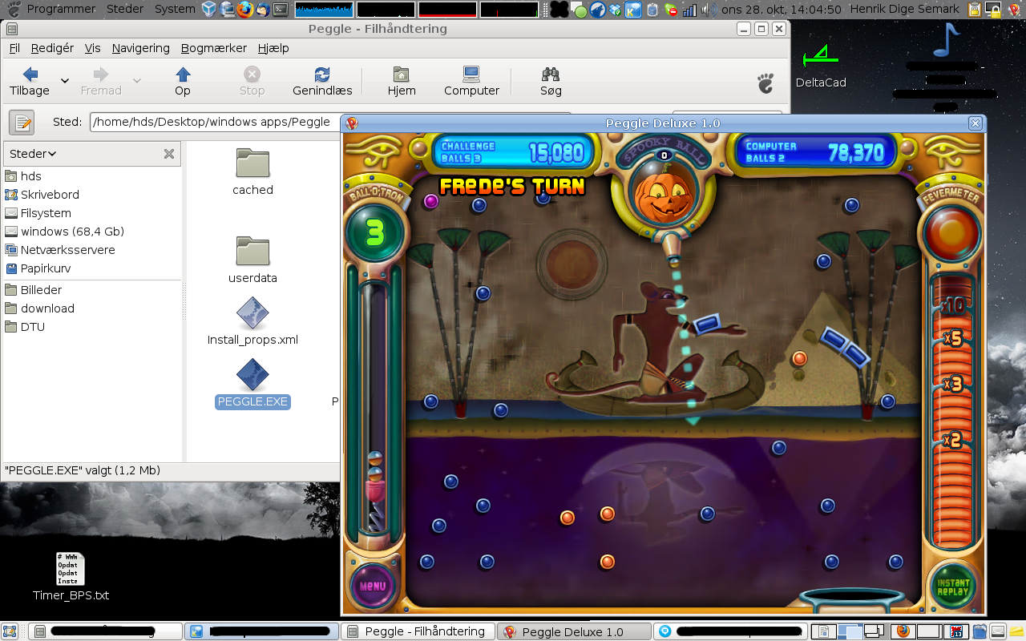Image resolution: width=1026 pixels, height=641 pixels.
Task: Open the cached folder
Action: tap(252, 163)
